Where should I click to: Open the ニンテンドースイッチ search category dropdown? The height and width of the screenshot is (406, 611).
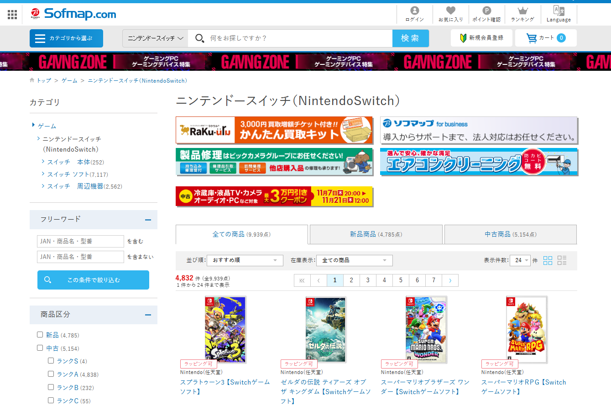coord(155,38)
